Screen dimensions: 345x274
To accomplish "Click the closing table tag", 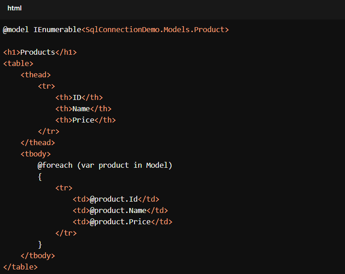I will [20, 267].
